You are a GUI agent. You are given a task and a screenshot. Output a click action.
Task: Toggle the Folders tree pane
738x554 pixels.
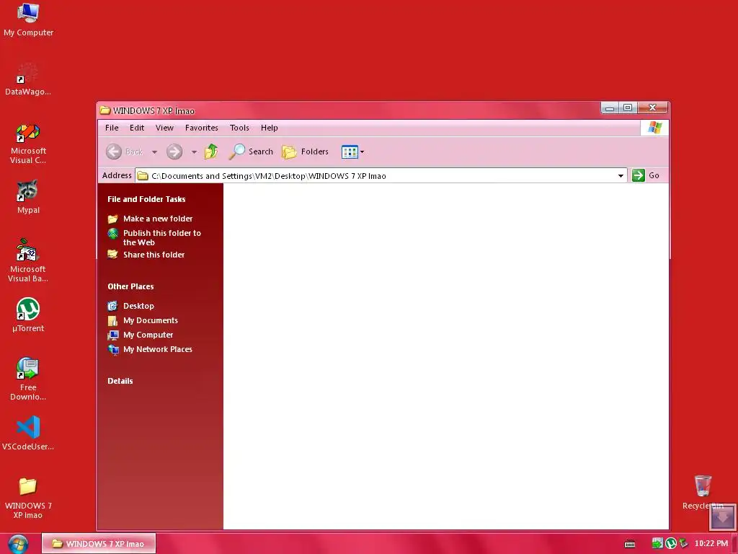pos(305,151)
